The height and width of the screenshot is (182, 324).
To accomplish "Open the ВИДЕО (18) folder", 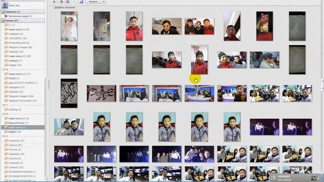I will point(15,132).
